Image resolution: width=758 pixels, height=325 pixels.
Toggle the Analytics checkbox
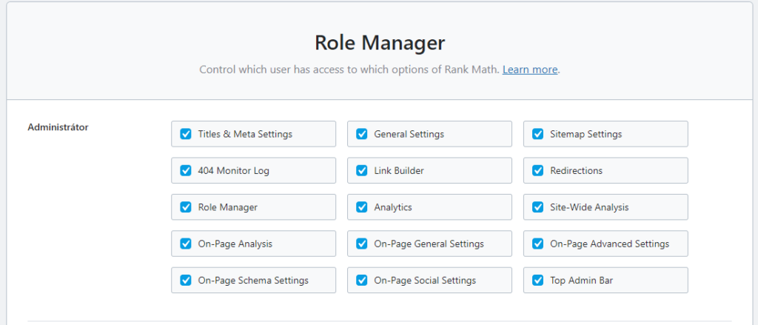coord(362,207)
